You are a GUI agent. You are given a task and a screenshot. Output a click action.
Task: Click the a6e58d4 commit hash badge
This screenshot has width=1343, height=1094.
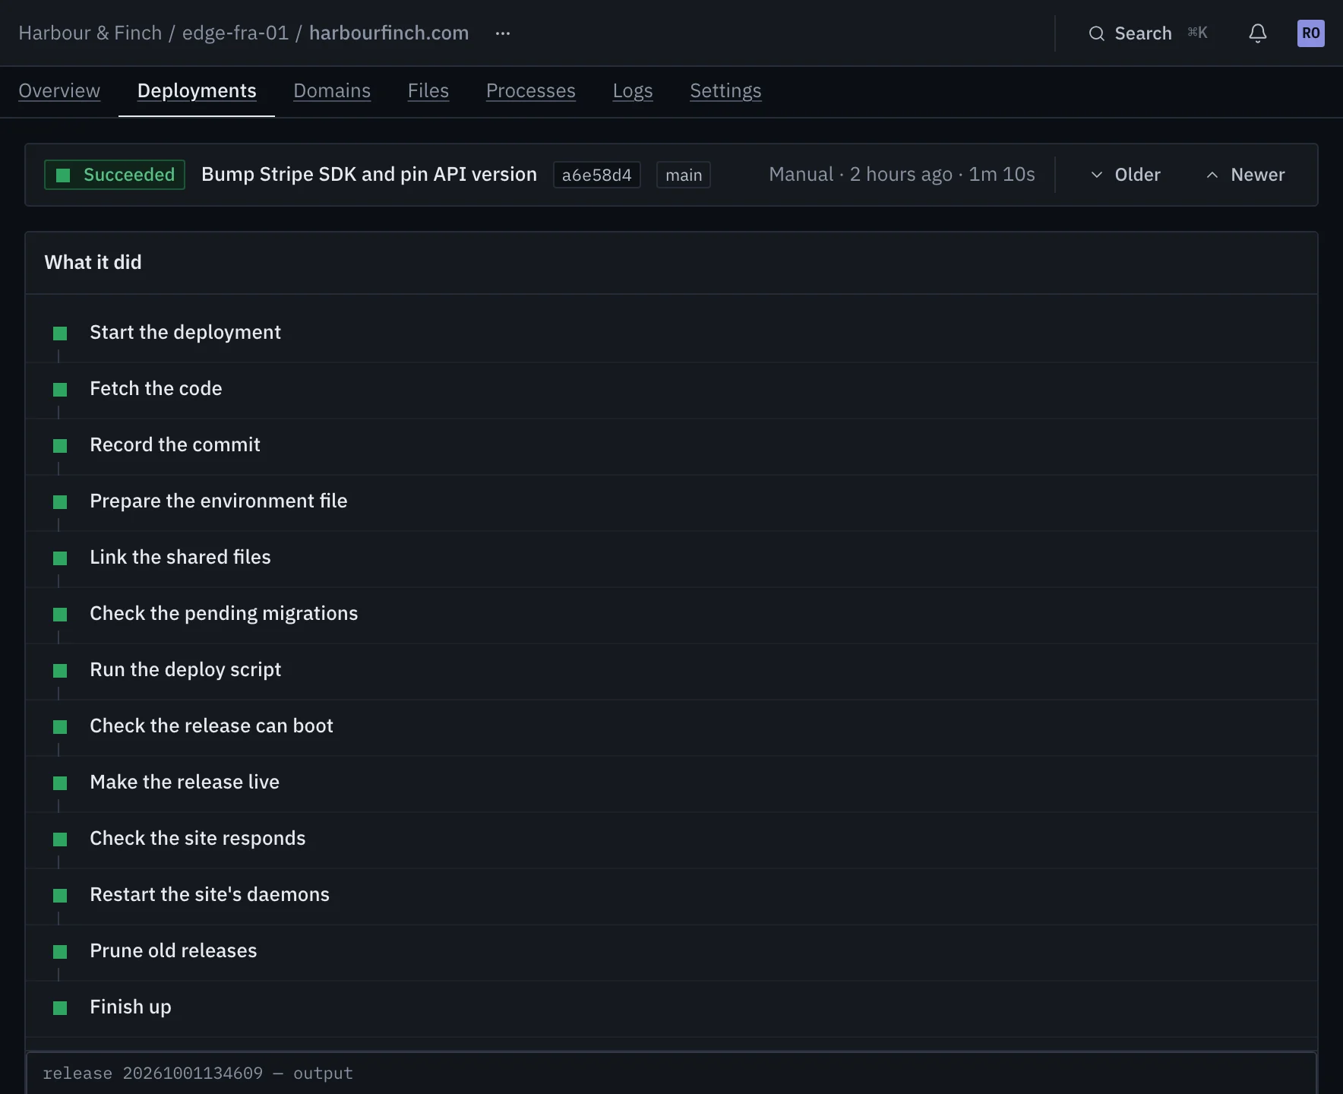597,175
